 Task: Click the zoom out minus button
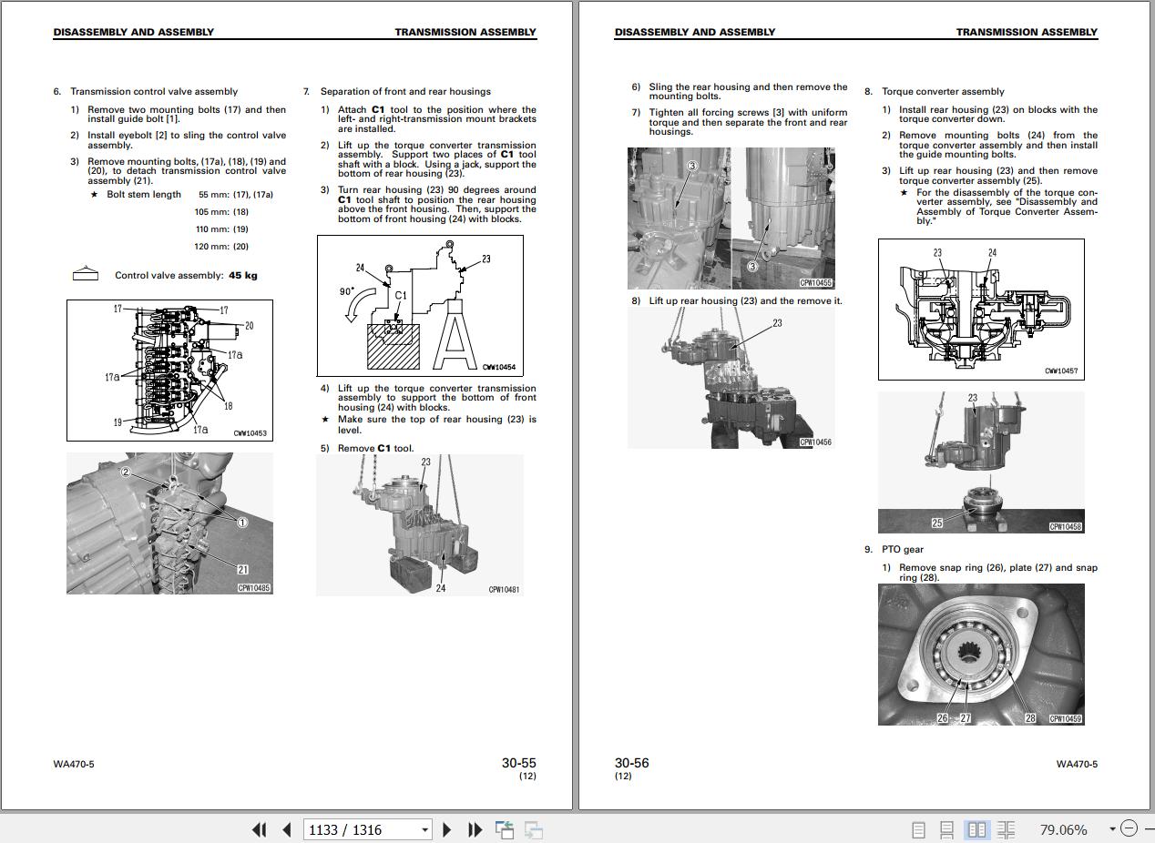pos(1129,828)
